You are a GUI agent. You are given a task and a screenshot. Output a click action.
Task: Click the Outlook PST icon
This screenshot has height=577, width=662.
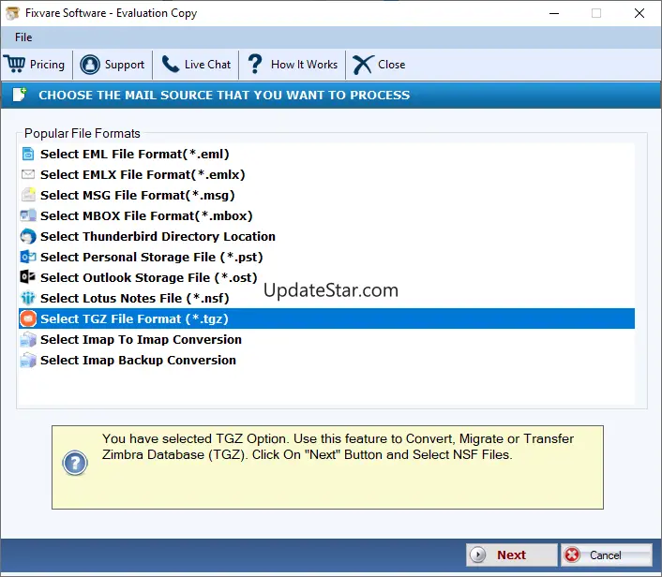28,257
